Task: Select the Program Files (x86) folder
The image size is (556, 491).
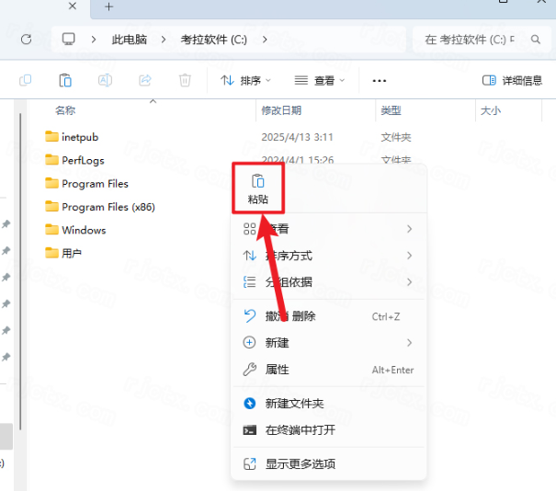Action: [108, 207]
